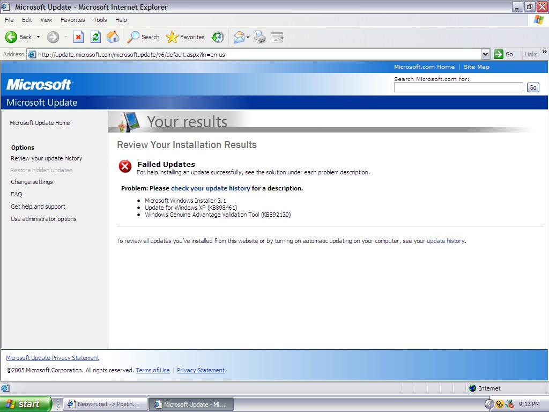Open the Privacy Statement footer link

click(201, 370)
